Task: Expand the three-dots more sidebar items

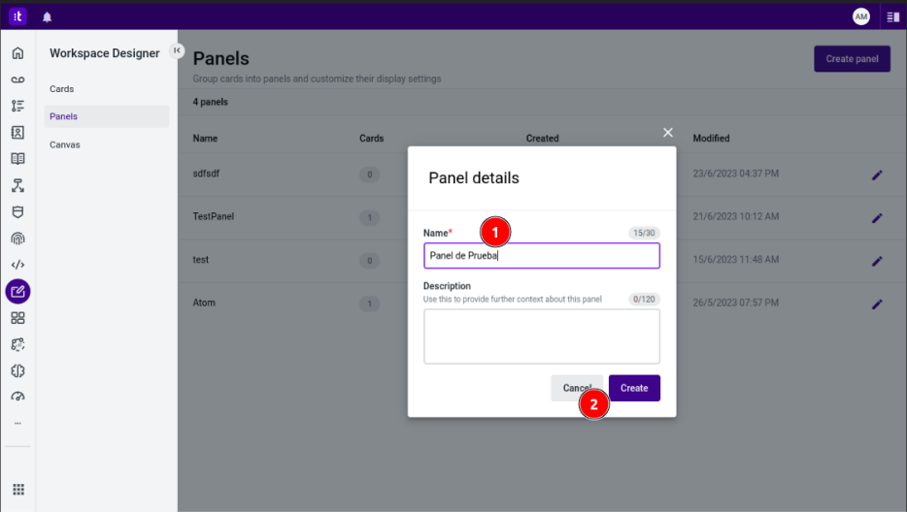Action: coord(17,423)
